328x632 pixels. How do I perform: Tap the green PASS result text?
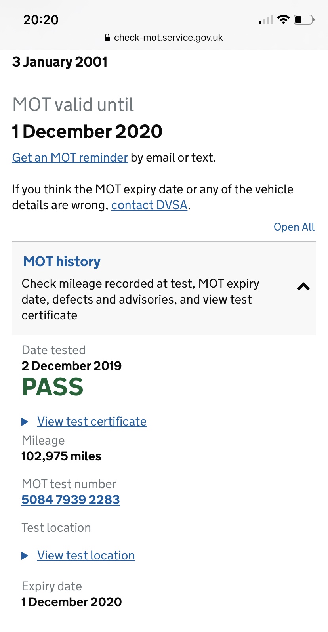point(53,387)
